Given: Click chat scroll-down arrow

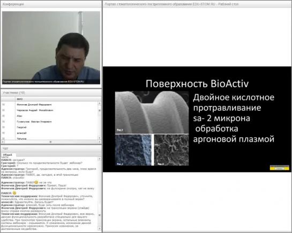Looking at the screenshot, I should coord(100,229).
